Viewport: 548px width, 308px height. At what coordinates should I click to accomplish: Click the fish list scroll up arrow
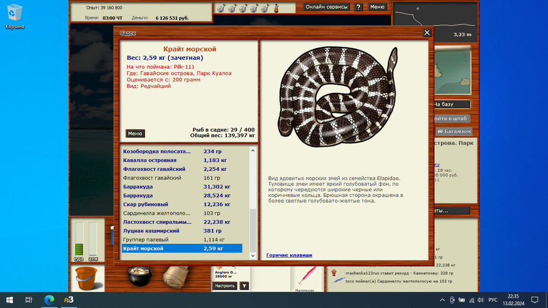pos(253,150)
